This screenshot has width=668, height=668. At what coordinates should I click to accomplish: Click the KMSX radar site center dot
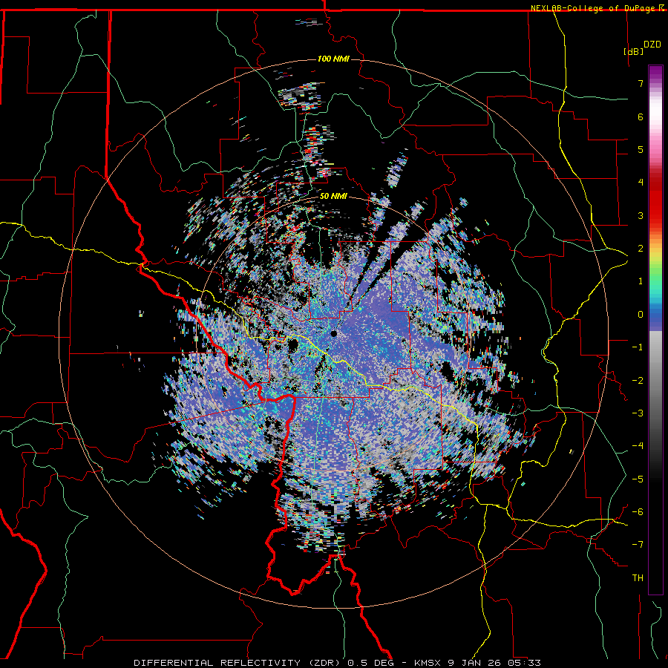(x=333, y=333)
